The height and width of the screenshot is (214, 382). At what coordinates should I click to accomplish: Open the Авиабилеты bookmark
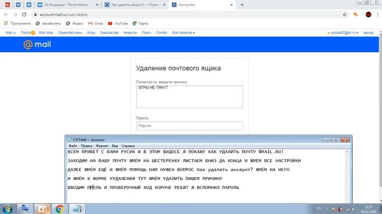pos(48,24)
